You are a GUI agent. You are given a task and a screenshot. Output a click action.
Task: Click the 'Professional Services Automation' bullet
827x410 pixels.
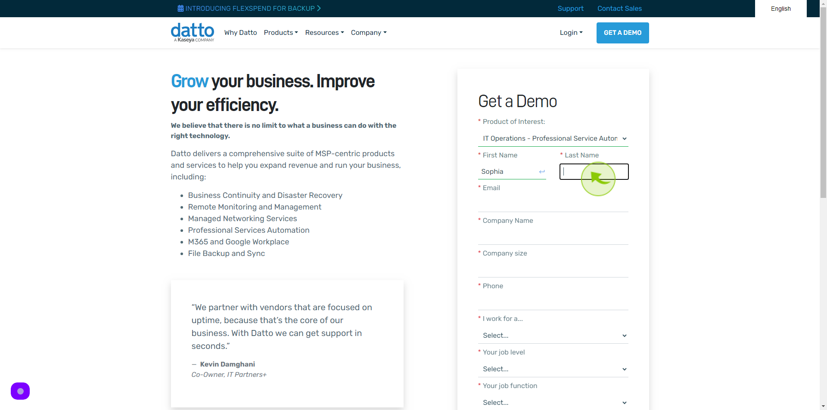pos(249,230)
